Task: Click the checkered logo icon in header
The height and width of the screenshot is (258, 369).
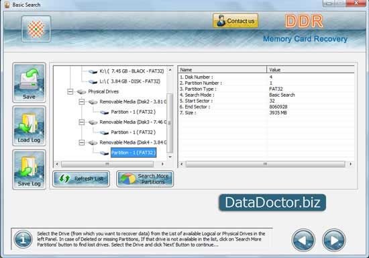Action: coord(36,29)
